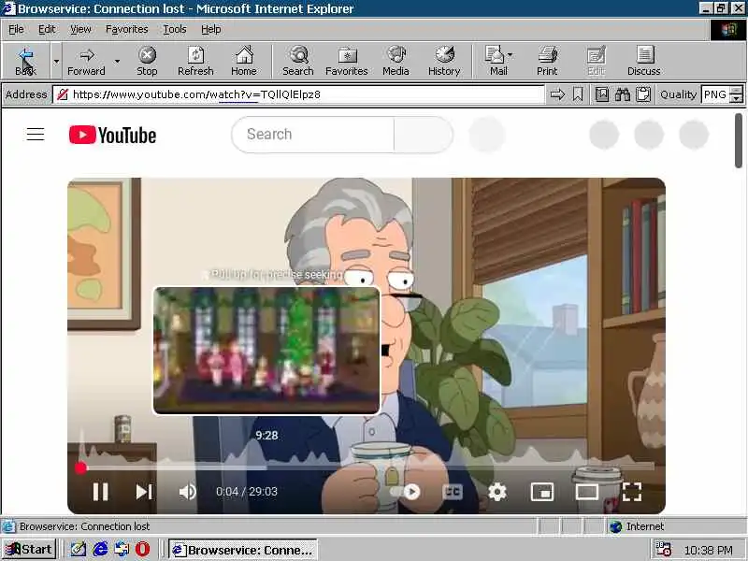Image resolution: width=748 pixels, height=561 pixels.
Task: Click the seek preview thumbnail
Action: point(266,351)
